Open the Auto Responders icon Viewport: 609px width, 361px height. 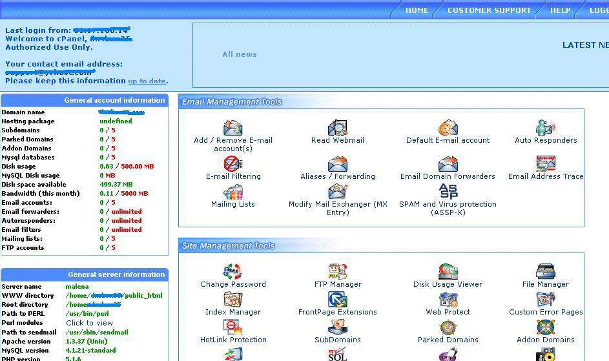[546, 128]
